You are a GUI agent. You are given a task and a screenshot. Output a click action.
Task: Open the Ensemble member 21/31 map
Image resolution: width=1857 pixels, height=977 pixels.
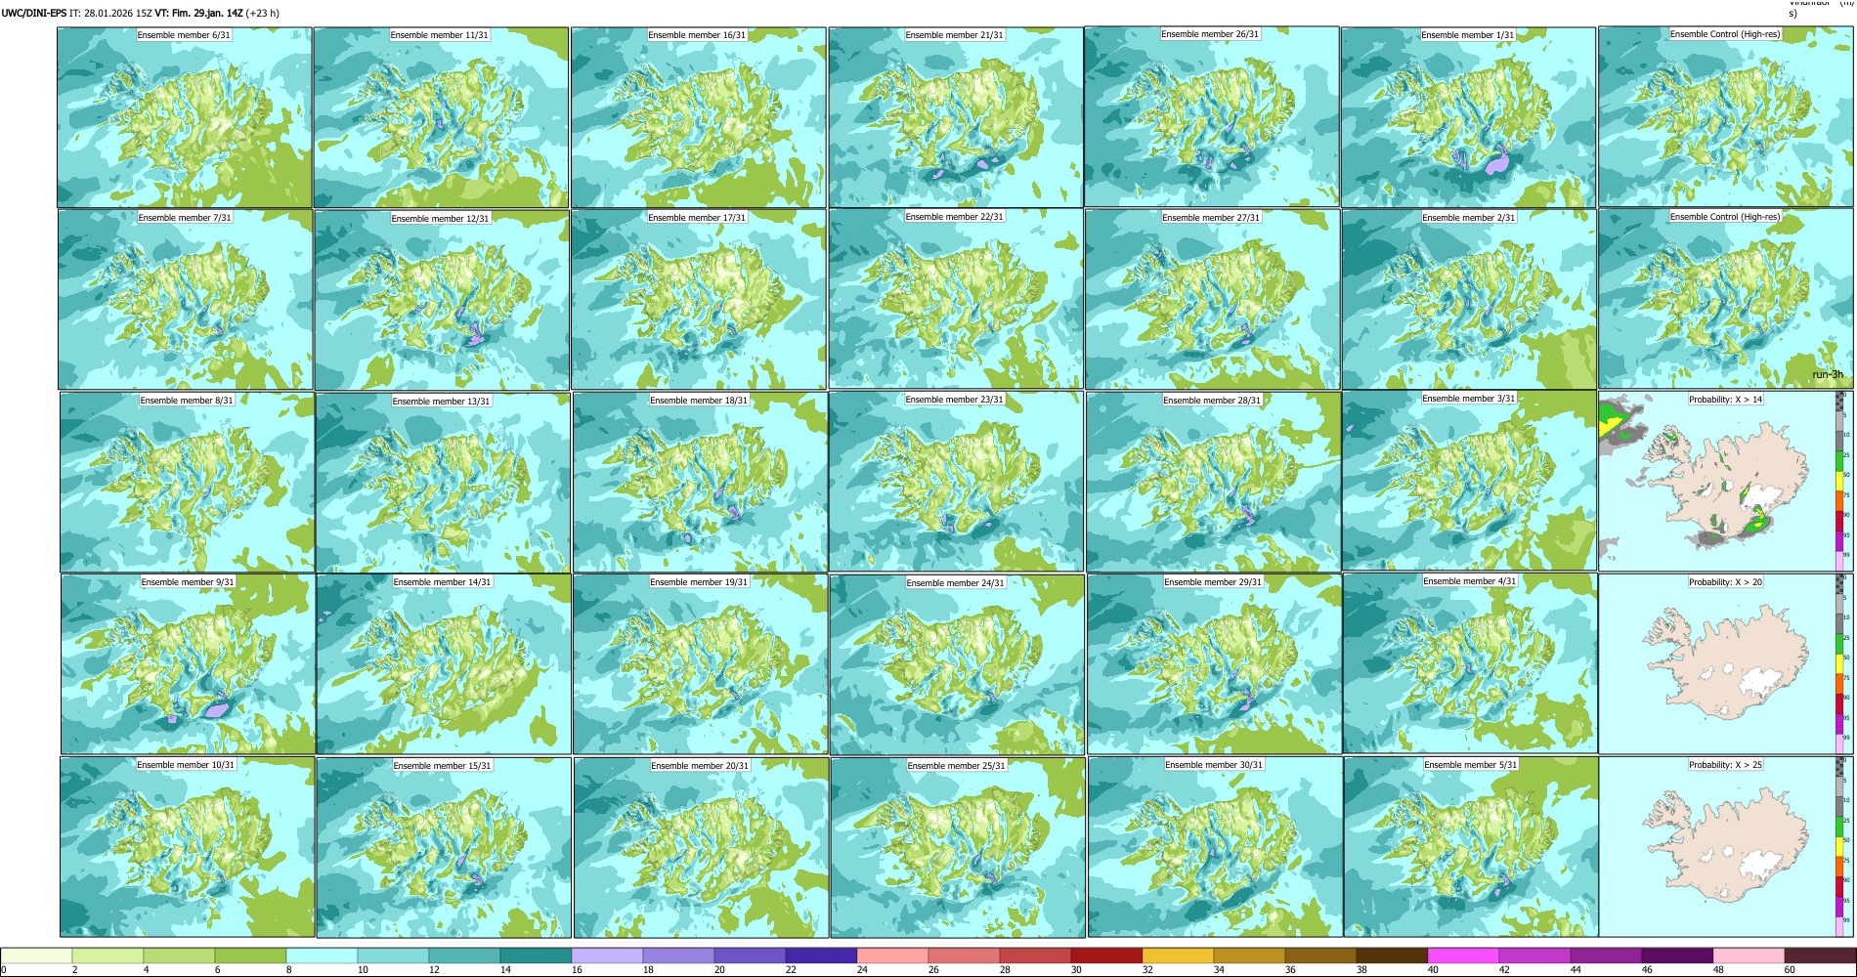pyautogui.click(x=955, y=117)
